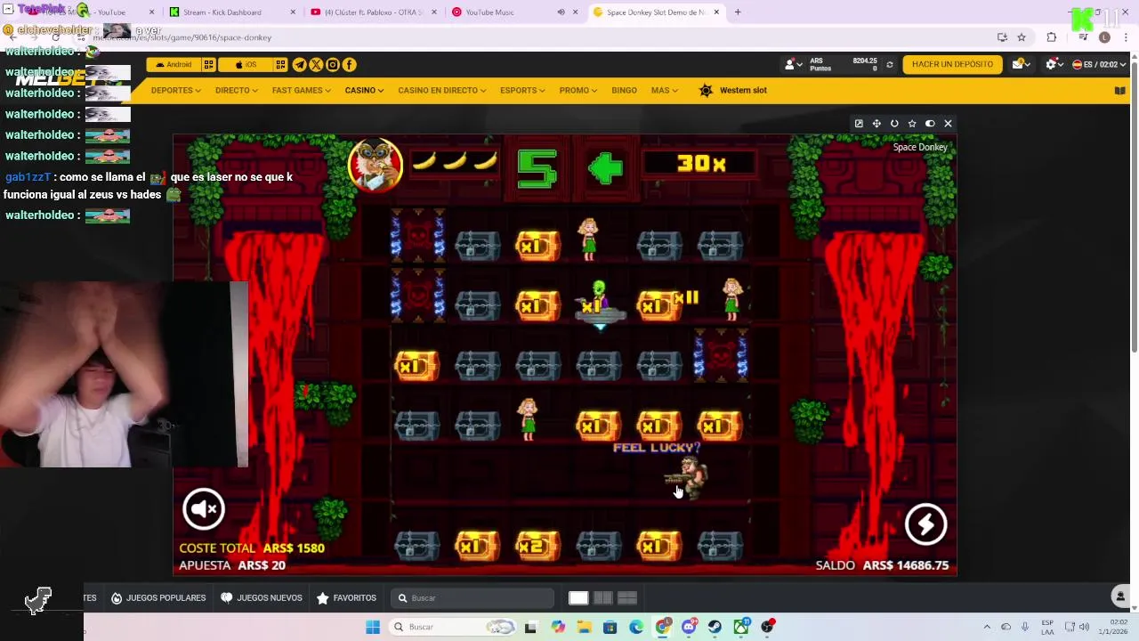Open the book icon on yellow bar
This screenshot has height=641, width=1139.
pos(1120,90)
